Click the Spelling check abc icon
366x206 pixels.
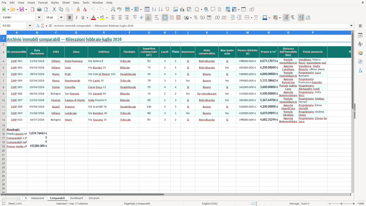coord(119,9)
